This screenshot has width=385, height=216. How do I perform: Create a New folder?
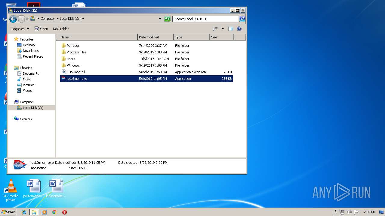61,29
